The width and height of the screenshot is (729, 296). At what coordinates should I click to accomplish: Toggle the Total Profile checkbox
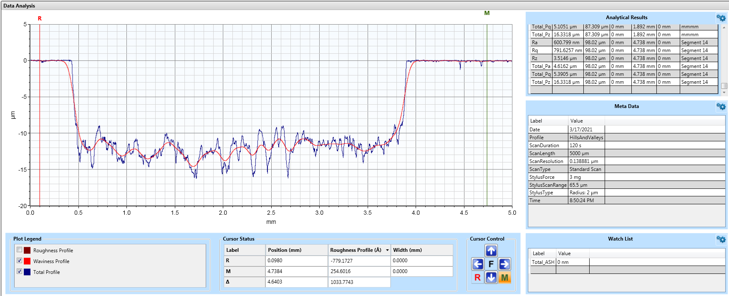[19, 271]
